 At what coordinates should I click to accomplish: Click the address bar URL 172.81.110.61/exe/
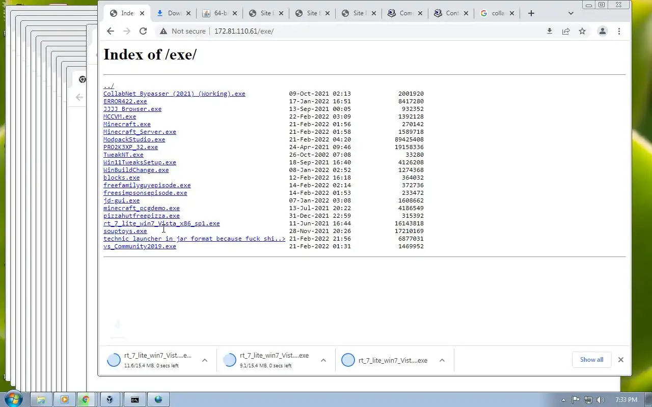pyautogui.click(x=244, y=31)
